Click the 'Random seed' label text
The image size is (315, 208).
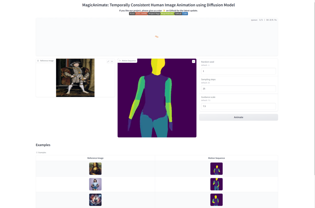point(208,62)
